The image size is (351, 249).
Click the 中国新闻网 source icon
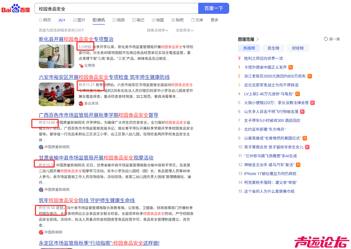tap(41, 232)
